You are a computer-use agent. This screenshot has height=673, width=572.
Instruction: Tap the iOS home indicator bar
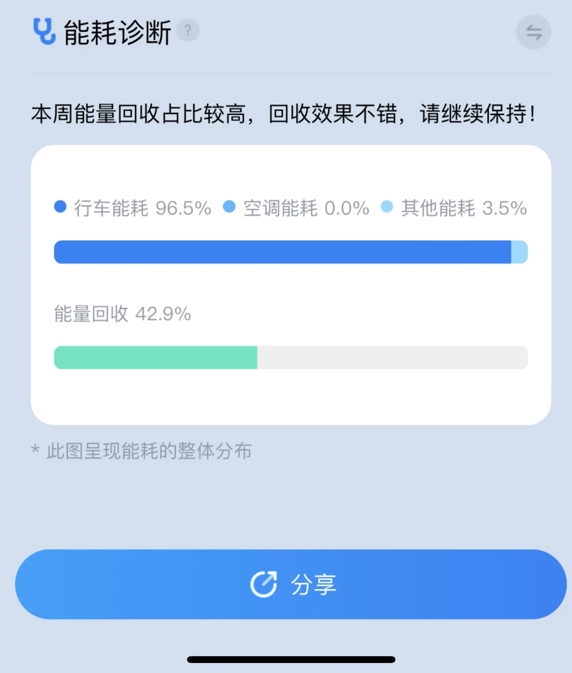pos(291,660)
